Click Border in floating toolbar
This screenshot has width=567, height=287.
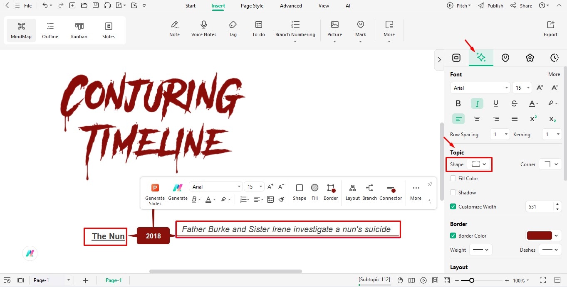coord(331,192)
